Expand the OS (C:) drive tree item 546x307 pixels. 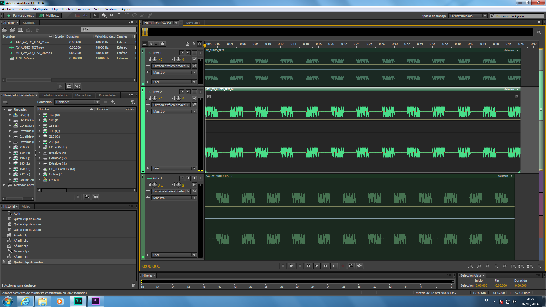[x=10, y=115]
